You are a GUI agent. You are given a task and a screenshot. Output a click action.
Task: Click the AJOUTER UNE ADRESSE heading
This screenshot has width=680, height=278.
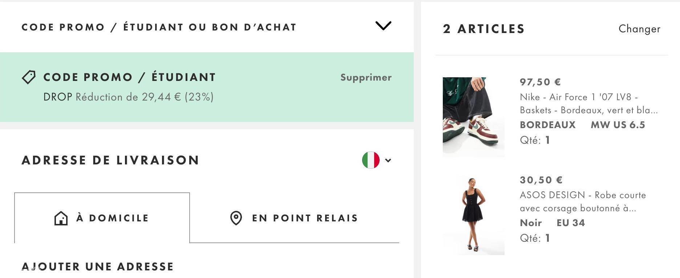point(98,267)
